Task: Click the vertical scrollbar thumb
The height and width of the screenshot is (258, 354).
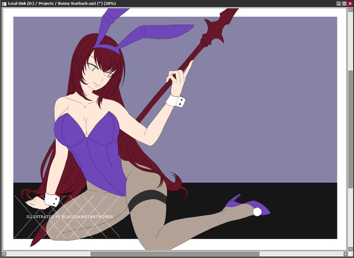Action: pos(350,129)
